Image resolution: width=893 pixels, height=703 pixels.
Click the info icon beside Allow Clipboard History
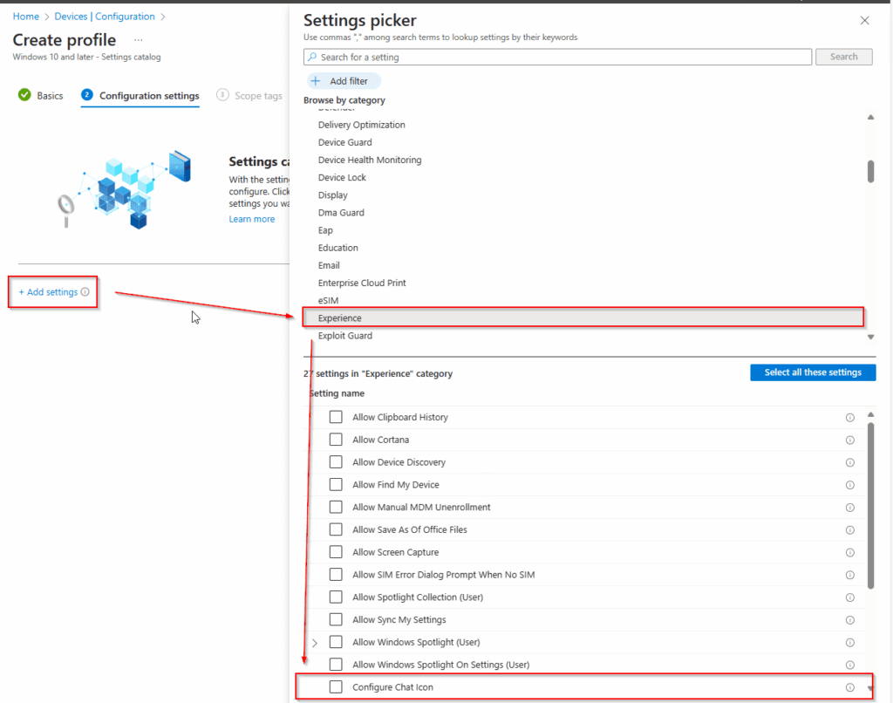(x=850, y=417)
